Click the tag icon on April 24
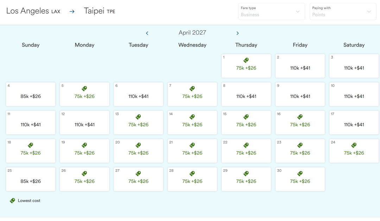Viewport: 380px width, 221px height. (354, 145)
